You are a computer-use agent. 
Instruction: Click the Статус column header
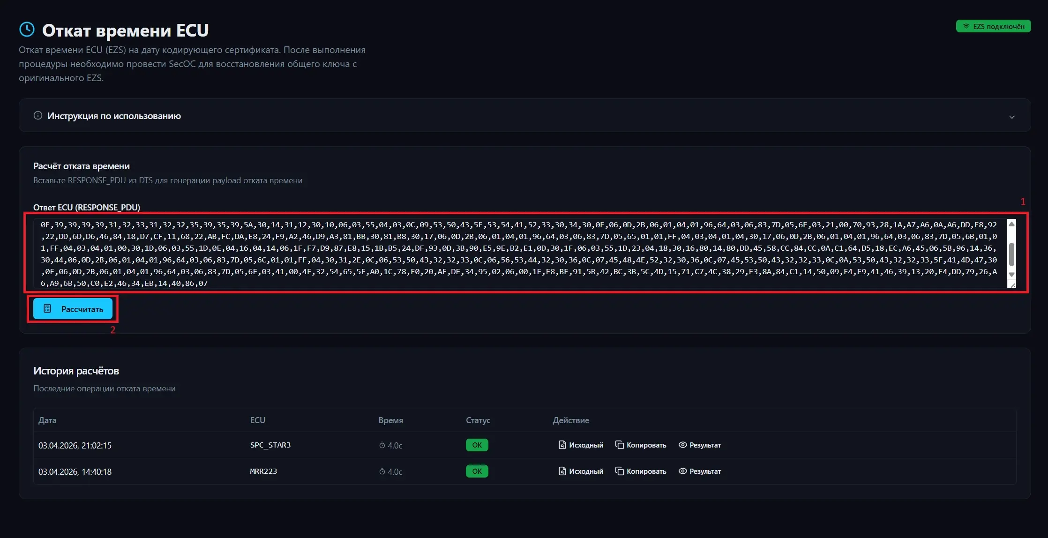[478, 420]
